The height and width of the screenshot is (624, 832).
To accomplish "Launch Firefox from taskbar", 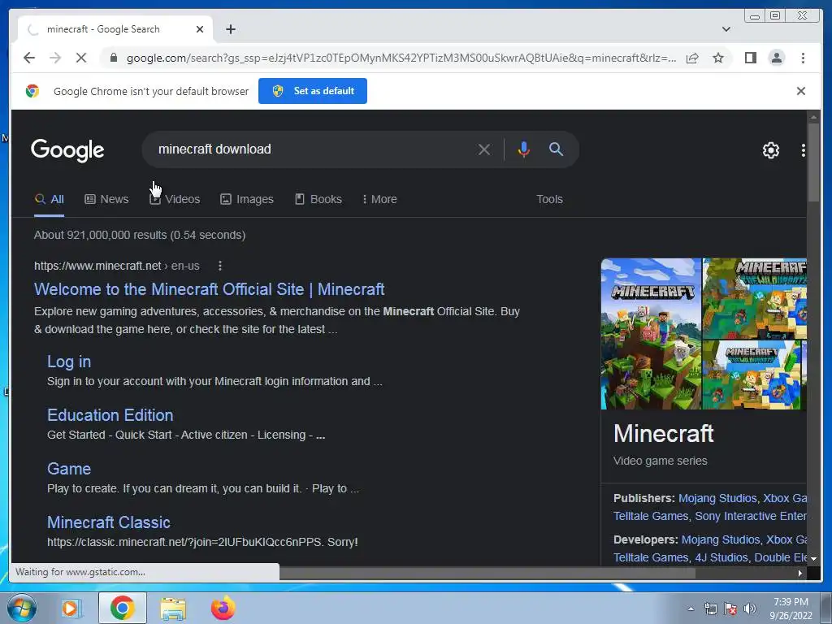I will click(223, 608).
